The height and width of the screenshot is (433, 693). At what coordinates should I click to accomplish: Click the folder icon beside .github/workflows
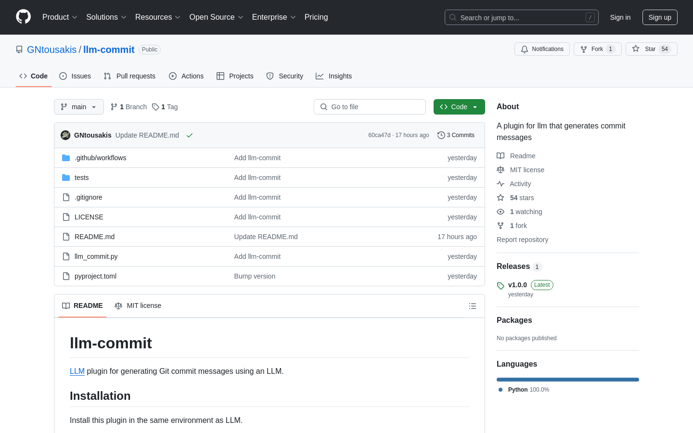(x=66, y=158)
